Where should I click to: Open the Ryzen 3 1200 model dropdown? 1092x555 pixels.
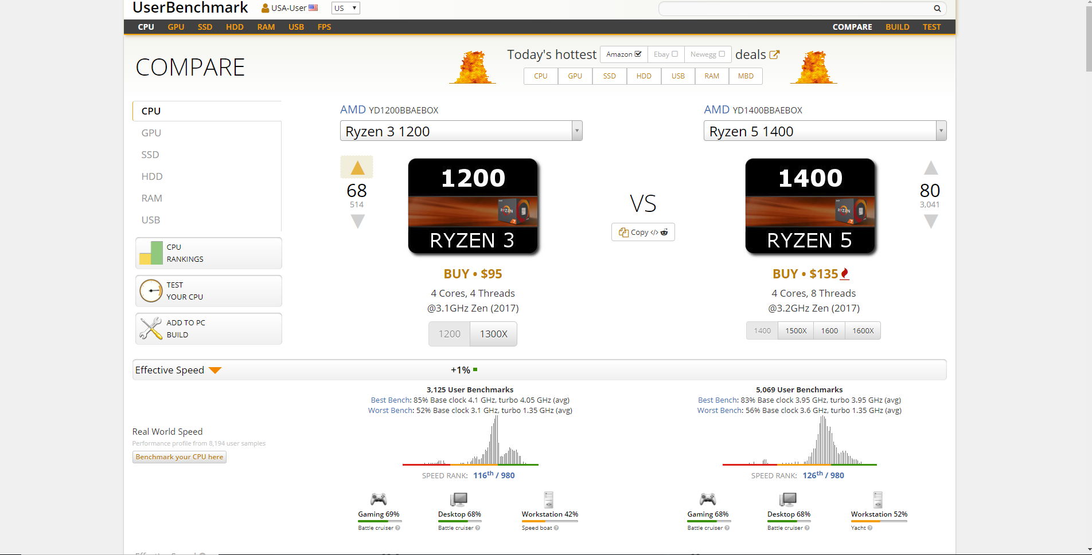point(461,131)
